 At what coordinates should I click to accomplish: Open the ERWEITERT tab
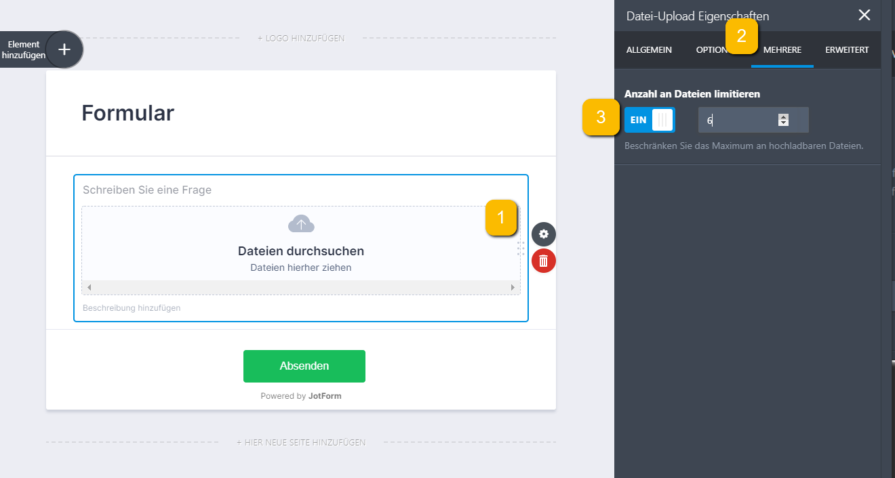click(x=847, y=49)
